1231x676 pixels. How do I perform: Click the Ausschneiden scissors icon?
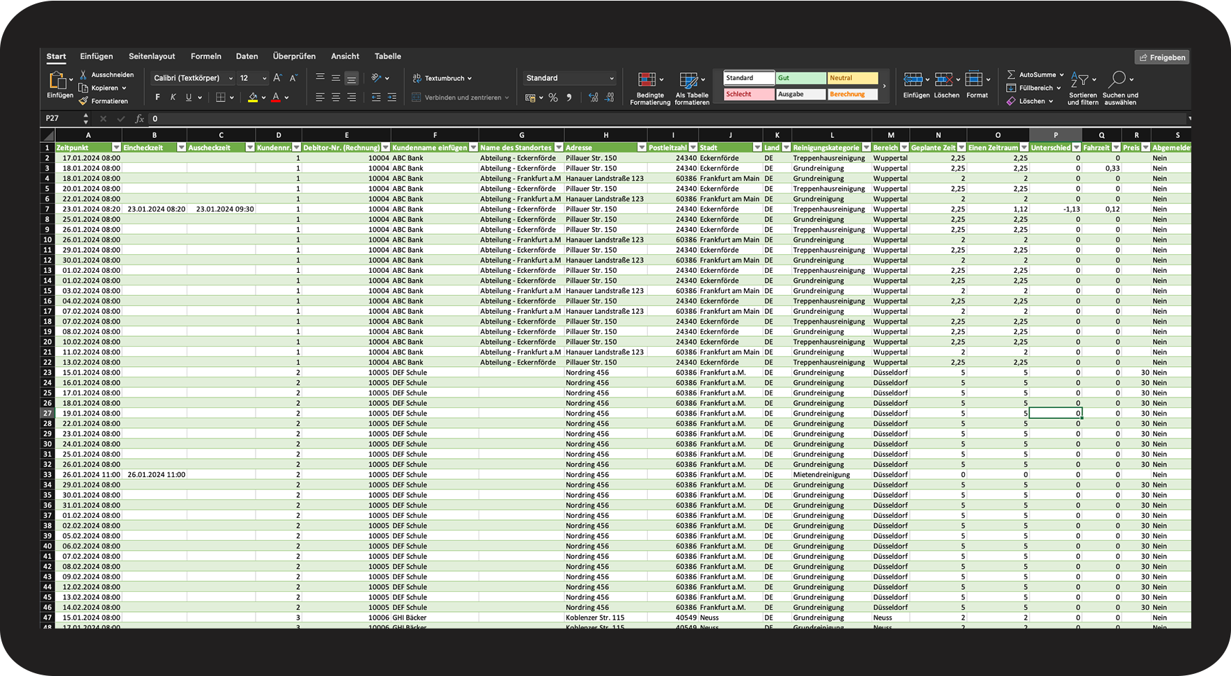84,74
